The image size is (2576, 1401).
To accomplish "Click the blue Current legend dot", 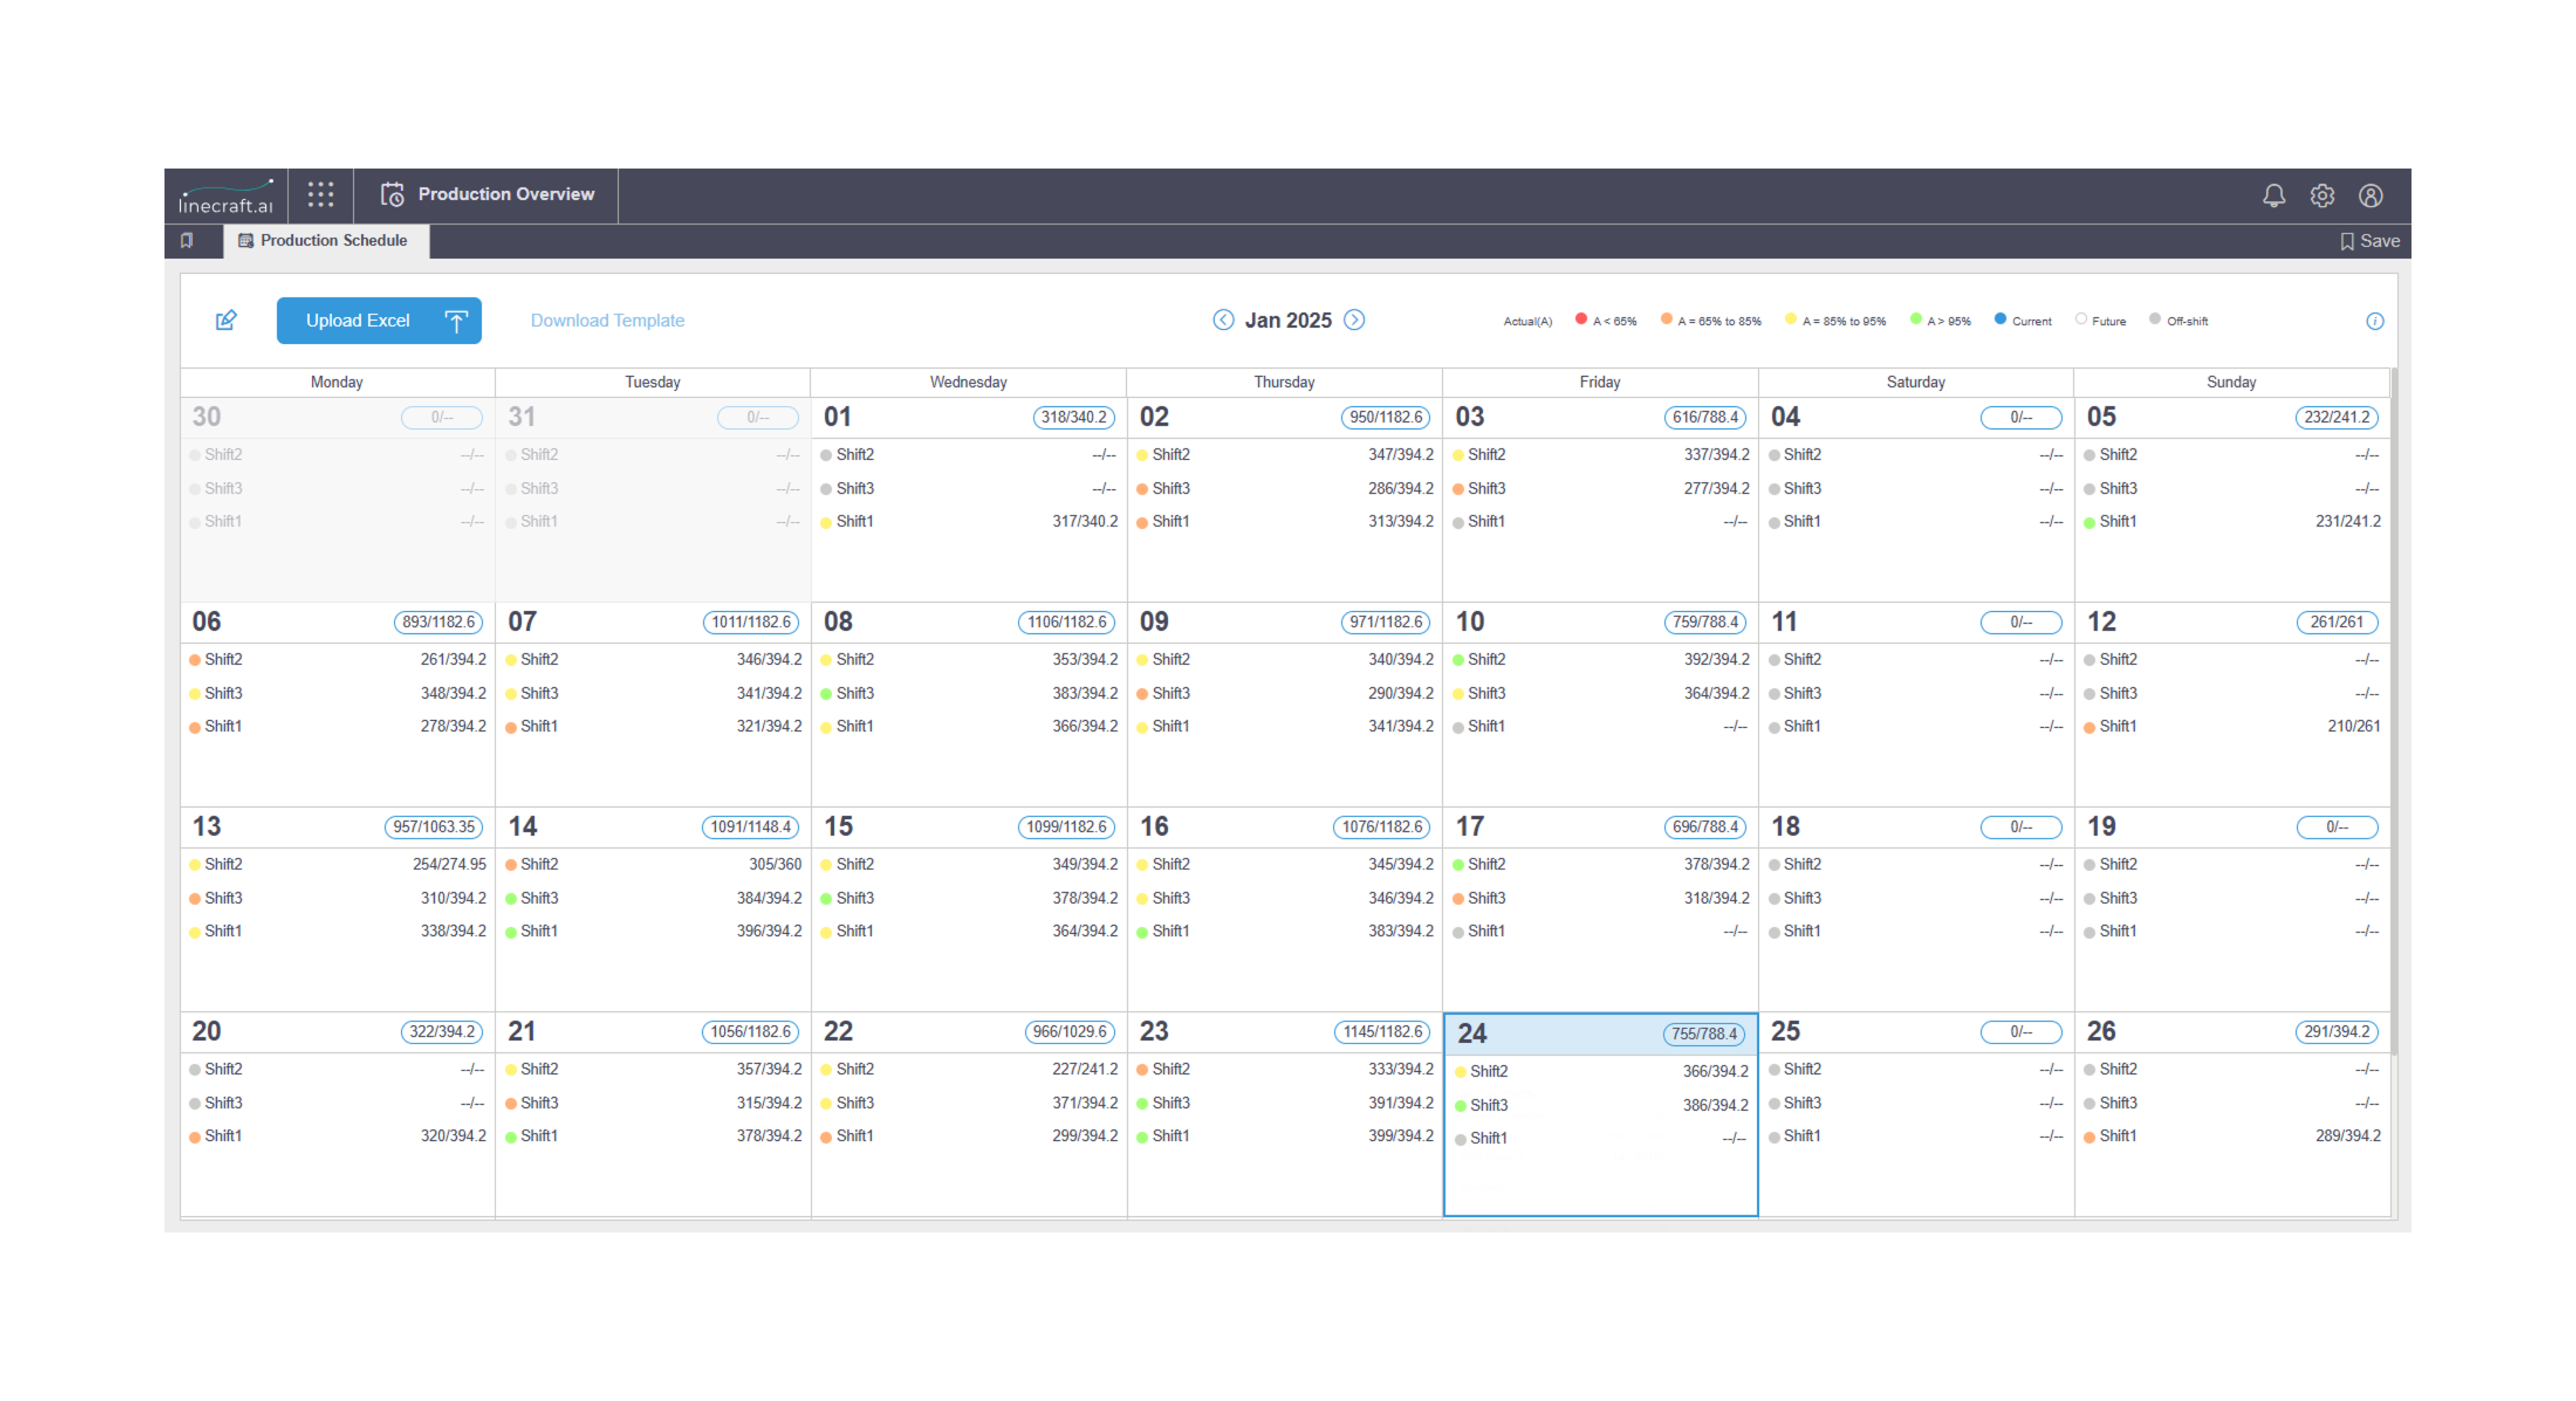I will point(2000,319).
